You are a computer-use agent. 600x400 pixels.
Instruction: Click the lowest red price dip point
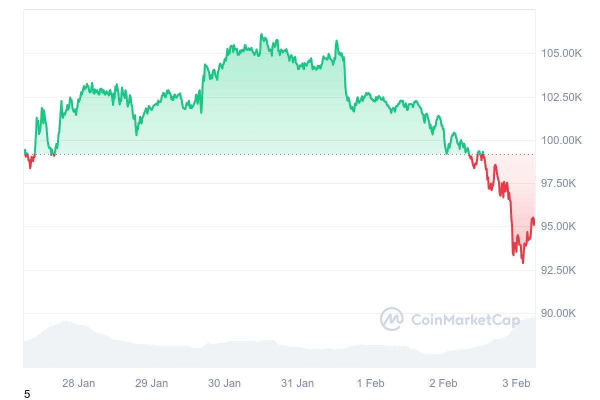pyautogui.click(x=523, y=262)
